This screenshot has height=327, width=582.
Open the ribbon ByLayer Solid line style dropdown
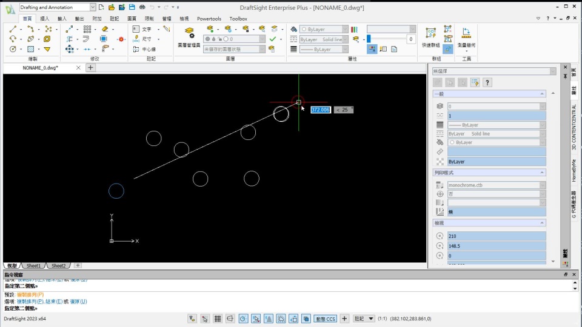(345, 39)
